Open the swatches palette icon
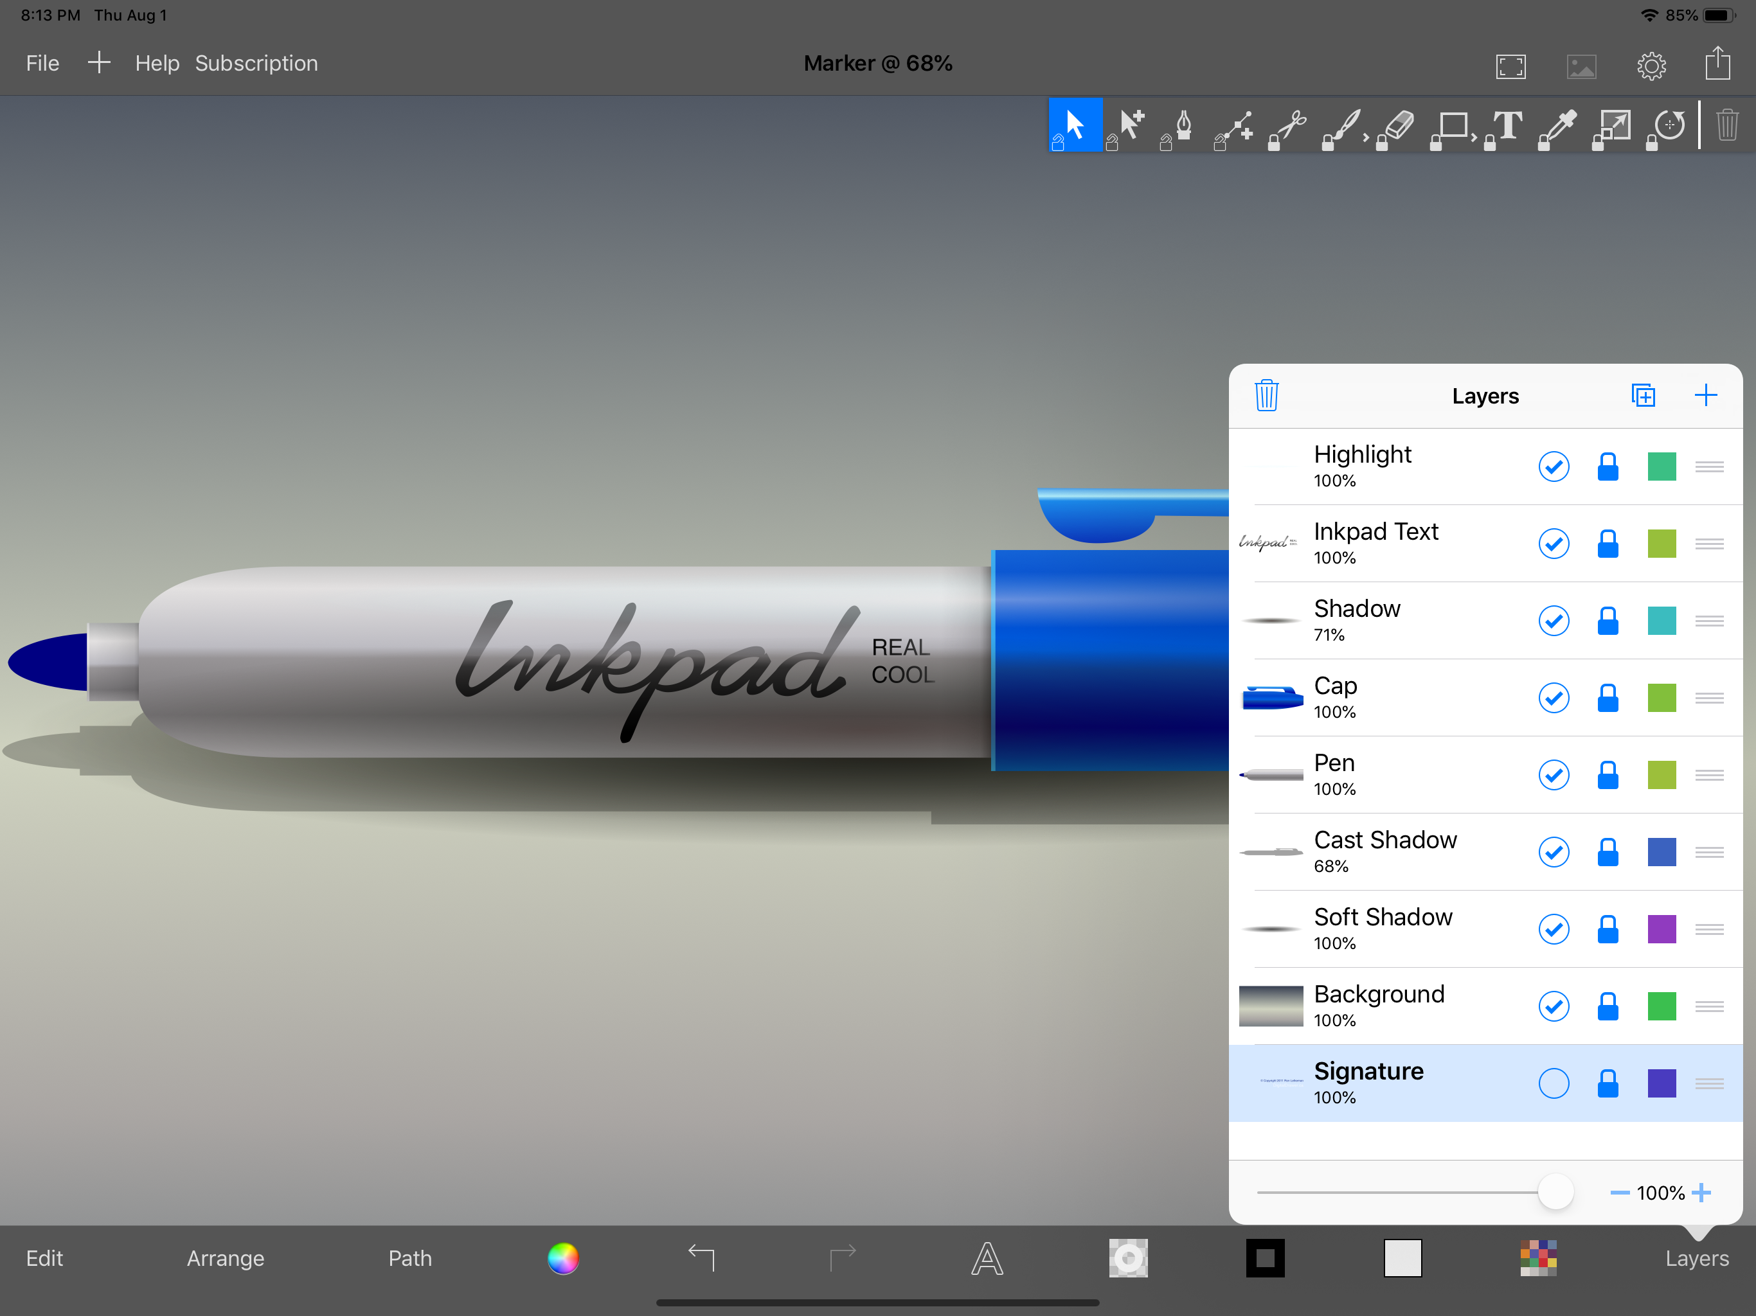The width and height of the screenshot is (1756, 1316). [1539, 1258]
